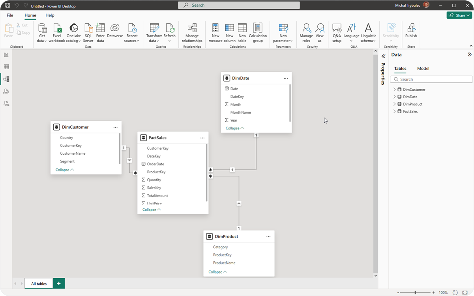Collapse the DimDate table card
474x296 pixels.
point(234,128)
